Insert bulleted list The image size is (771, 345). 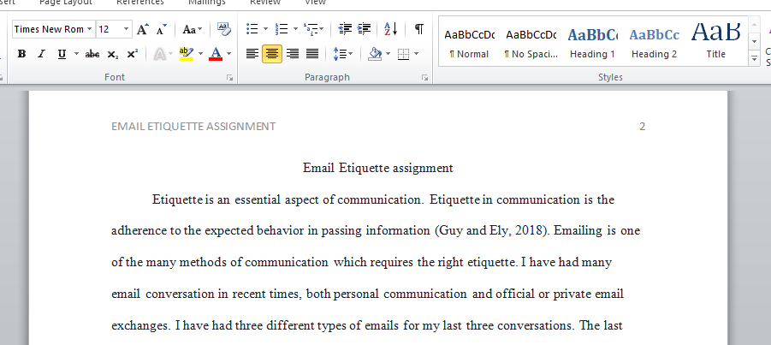click(x=252, y=29)
